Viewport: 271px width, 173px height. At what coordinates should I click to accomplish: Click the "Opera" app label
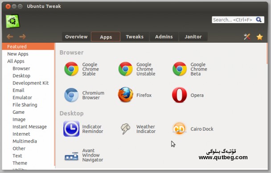point(197,95)
